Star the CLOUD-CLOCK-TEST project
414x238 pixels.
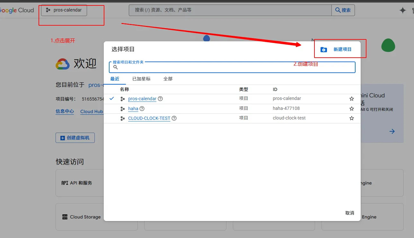pos(351,118)
